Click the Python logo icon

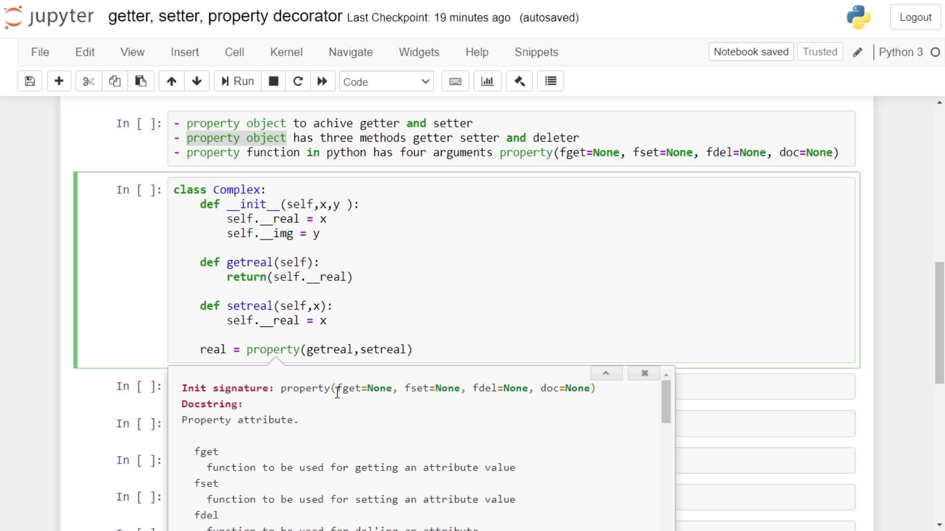859,17
